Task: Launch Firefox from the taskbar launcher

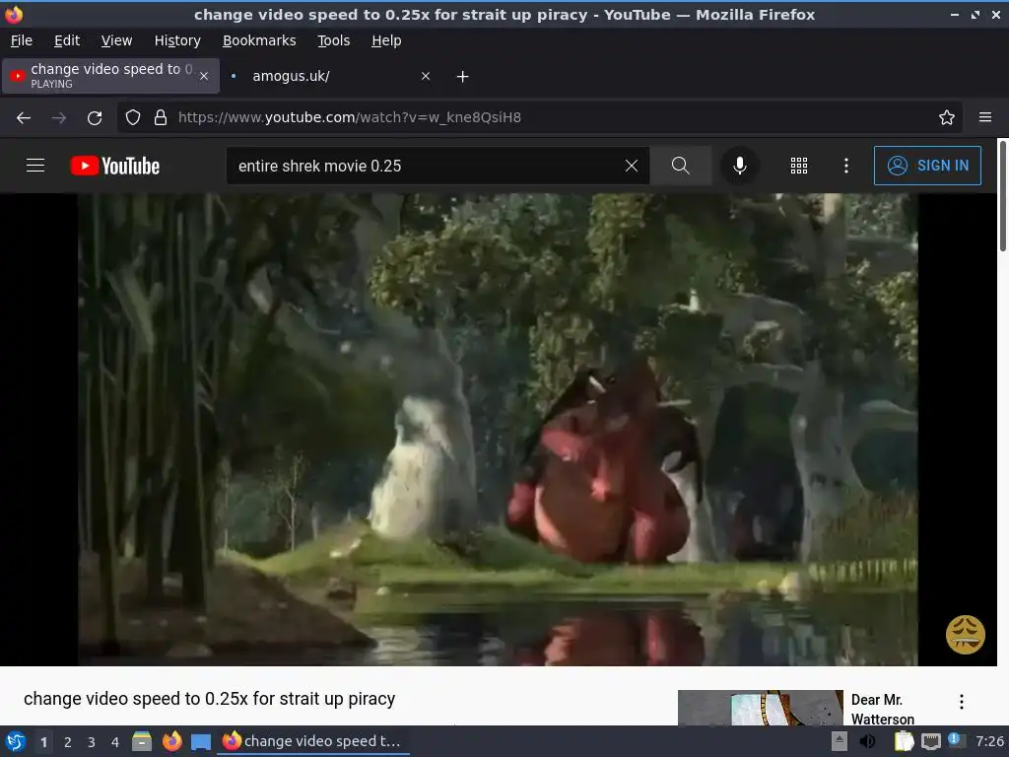Action: pos(171,741)
